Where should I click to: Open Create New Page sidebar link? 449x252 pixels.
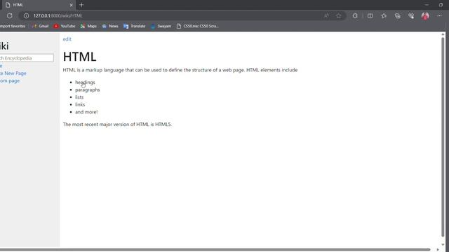(13, 73)
